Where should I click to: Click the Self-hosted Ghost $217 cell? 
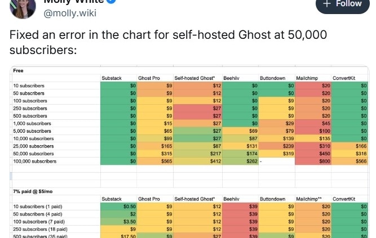click(x=198, y=154)
